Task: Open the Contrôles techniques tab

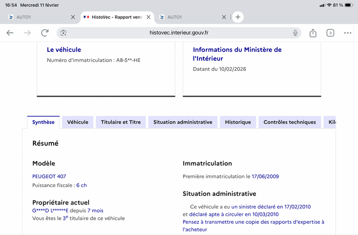Action: click(290, 122)
